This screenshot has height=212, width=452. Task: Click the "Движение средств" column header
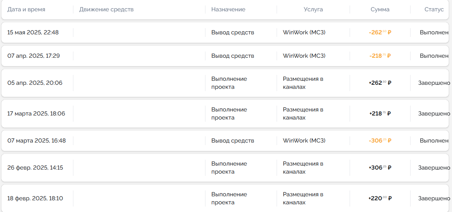(106, 10)
